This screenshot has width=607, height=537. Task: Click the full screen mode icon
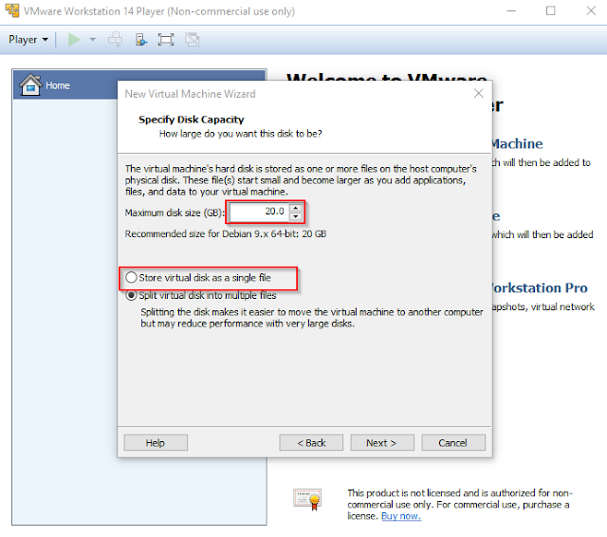[166, 40]
